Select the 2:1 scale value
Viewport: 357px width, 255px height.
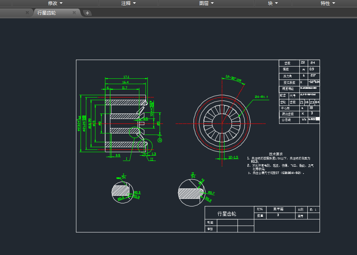[x=313, y=210]
